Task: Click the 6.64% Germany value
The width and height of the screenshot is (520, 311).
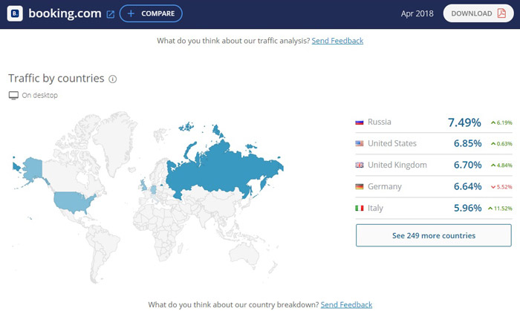Action: (x=467, y=186)
